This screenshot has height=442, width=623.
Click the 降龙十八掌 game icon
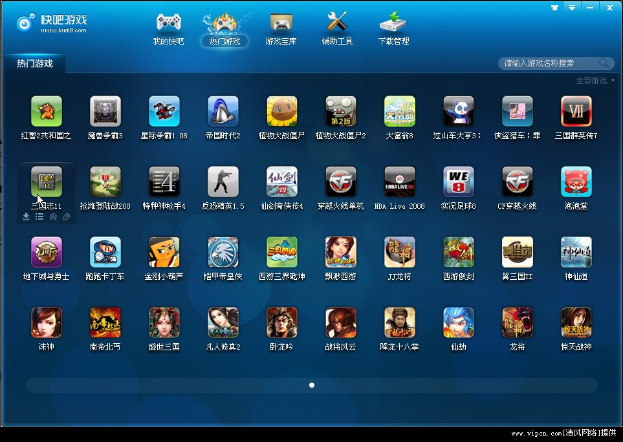click(399, 322)
